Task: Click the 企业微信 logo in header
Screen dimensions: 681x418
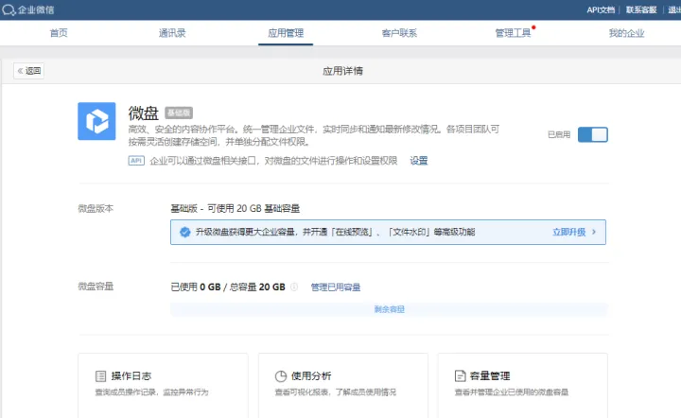Action: tap(28, 9)
